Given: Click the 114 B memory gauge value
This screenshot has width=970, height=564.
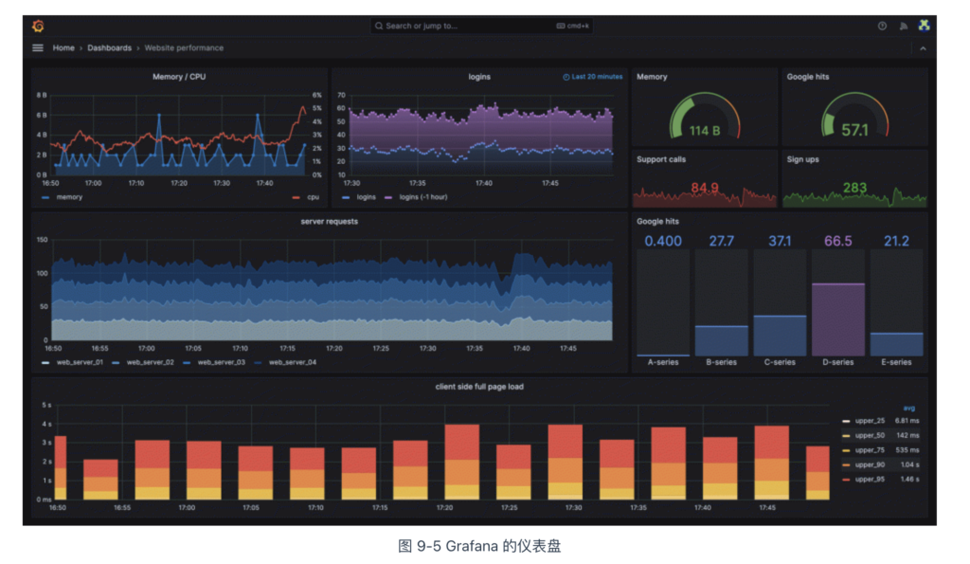Looking at the screenshot, I should (705, 131).
